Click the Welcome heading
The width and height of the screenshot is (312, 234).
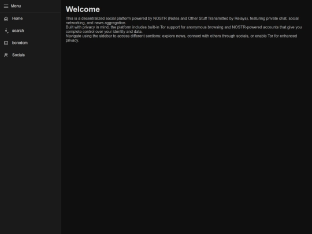coord(83,9)
